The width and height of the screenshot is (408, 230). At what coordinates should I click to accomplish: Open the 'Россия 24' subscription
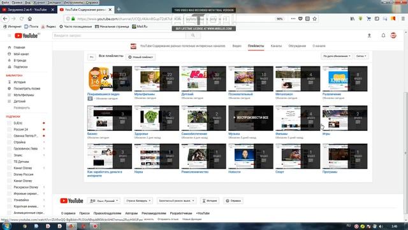coord(21,129)
